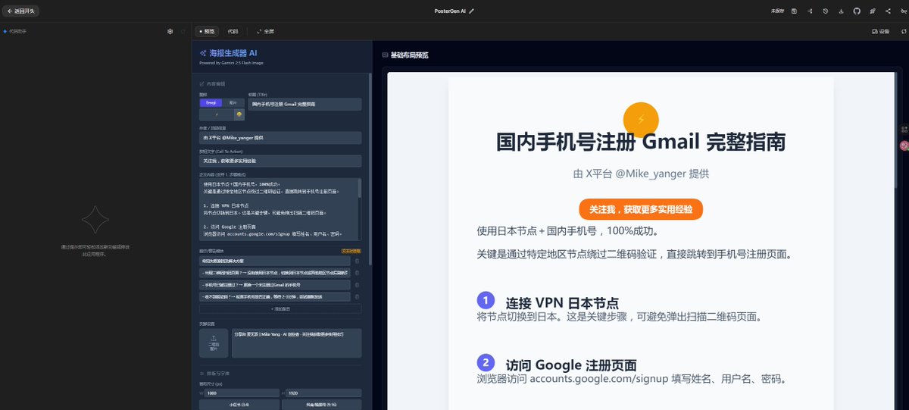Screen dimensions: 909x410
Task: Click the heading '国内手机号注册 Gmail 完整指南'
Action: pyautogui.click(x=641, y=142)
